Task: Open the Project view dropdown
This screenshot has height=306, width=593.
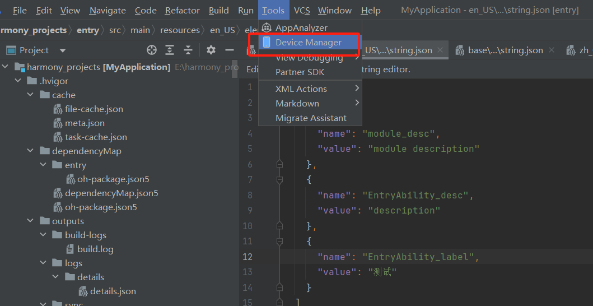Action: point(63,50)
